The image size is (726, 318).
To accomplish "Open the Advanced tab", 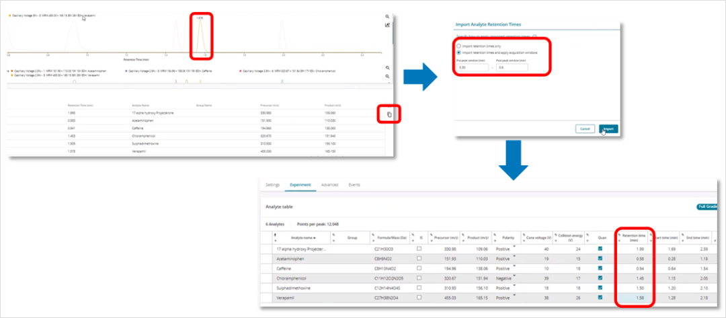I will click(x=329, y=184).
